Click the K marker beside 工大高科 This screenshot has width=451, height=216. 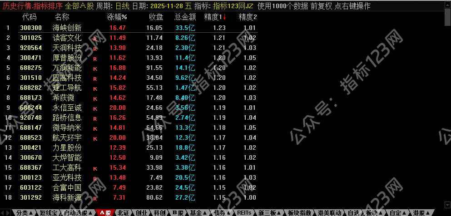point(95,168)
